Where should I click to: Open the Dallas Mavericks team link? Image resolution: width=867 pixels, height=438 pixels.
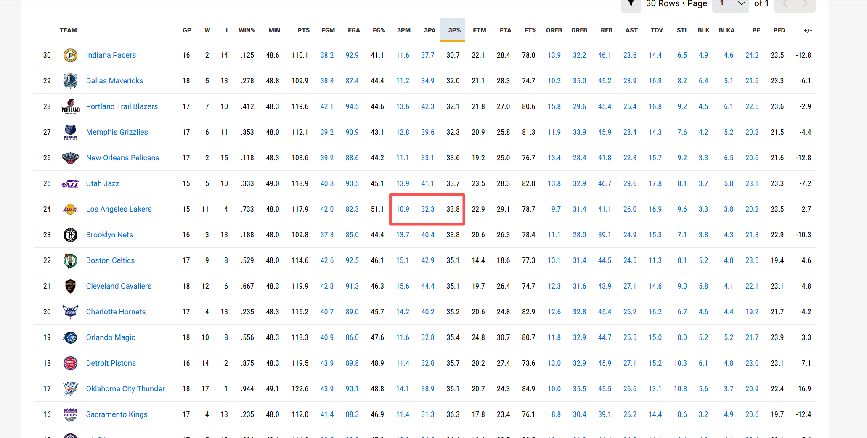coord(114,81)
